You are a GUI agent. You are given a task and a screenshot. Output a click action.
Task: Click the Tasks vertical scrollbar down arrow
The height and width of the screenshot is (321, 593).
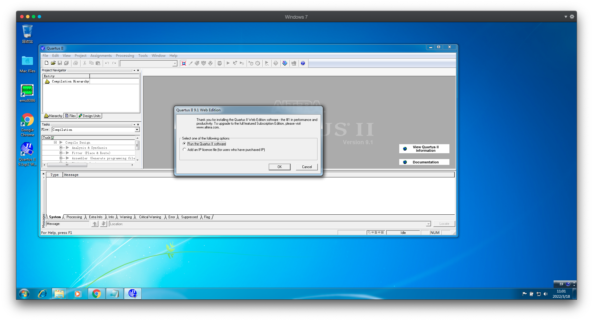(137, 160)
